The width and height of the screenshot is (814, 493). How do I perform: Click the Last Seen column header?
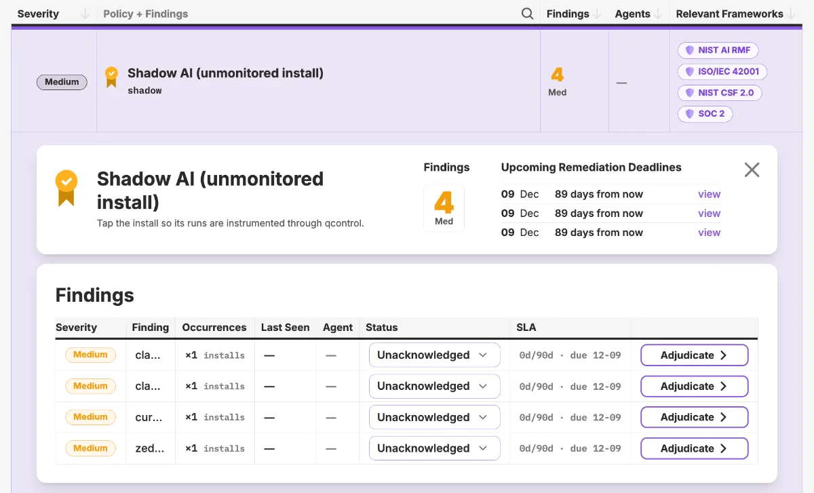[285, 327]
